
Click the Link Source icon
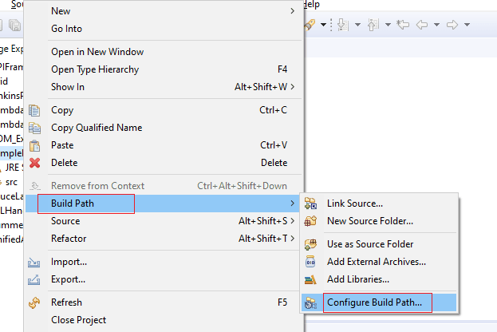point(311,204)
